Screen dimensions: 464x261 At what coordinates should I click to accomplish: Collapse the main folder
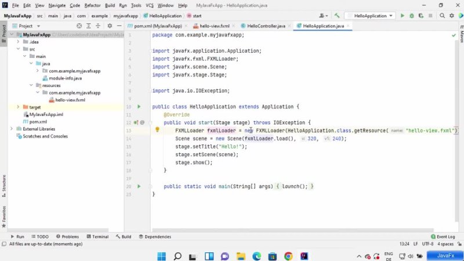point(24,56)
